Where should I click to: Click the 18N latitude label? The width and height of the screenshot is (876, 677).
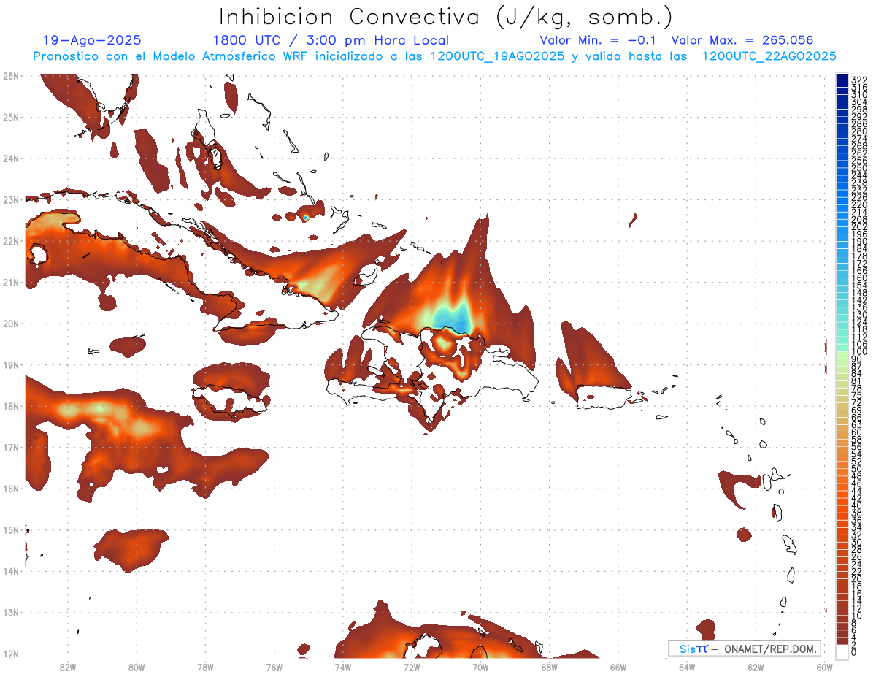click(10, 406)
